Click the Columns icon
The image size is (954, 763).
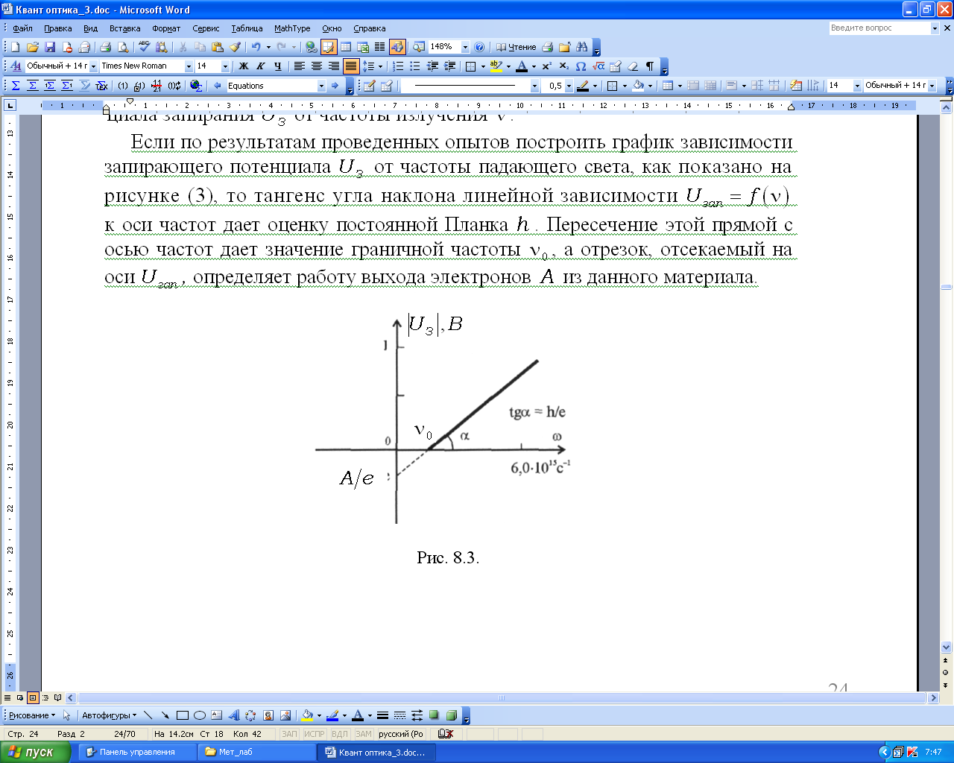click(x=379, y=47)
